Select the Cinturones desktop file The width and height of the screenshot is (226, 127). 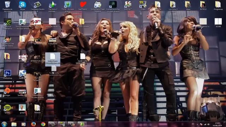click(53, 41)
